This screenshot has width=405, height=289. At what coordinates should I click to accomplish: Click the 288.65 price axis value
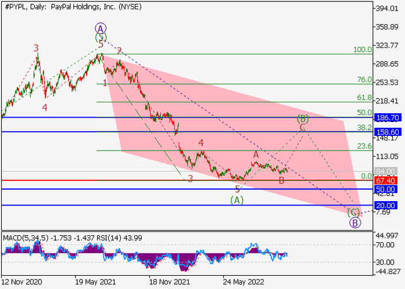coord(387,64)
